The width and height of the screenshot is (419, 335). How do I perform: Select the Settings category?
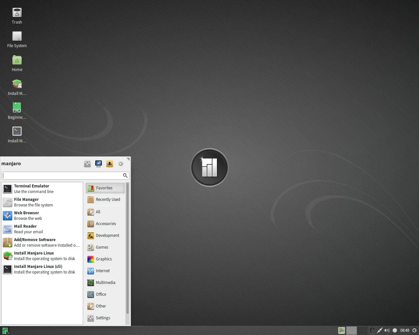pos(105,318)
